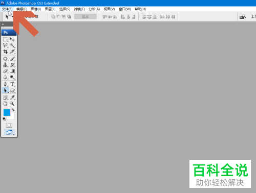This screenshot has height=193, width=256.
Task: Click the 组合 combine button
Action: point(86,16)
